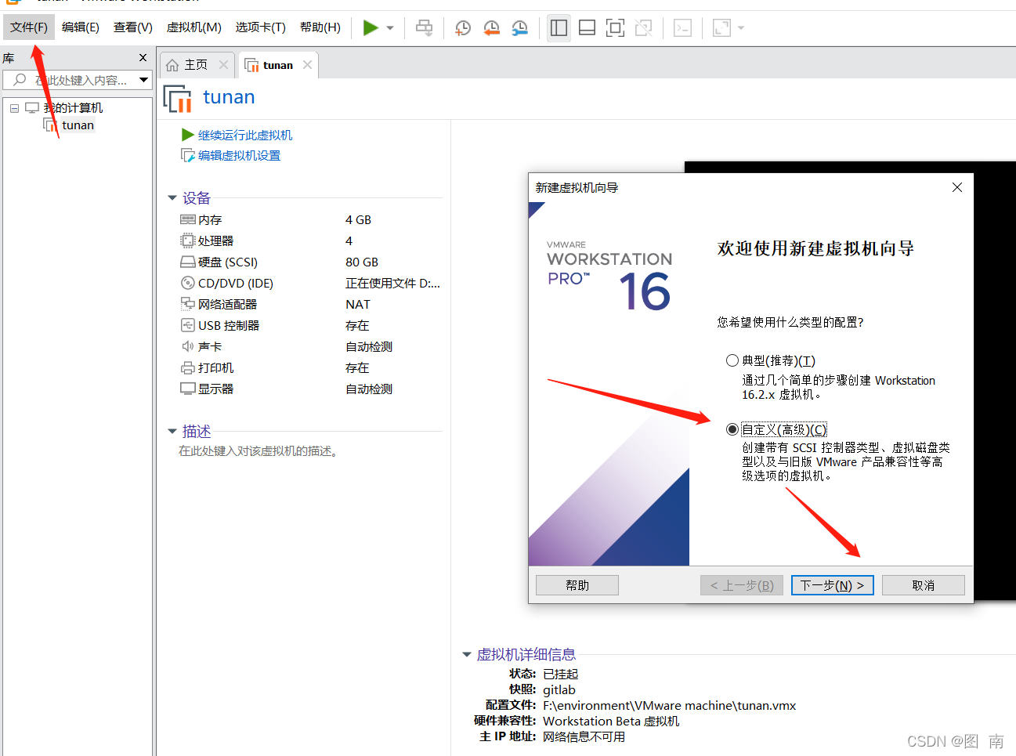
Task: Click the CD/DVD (IDE) disc icon
Action: 188,284
